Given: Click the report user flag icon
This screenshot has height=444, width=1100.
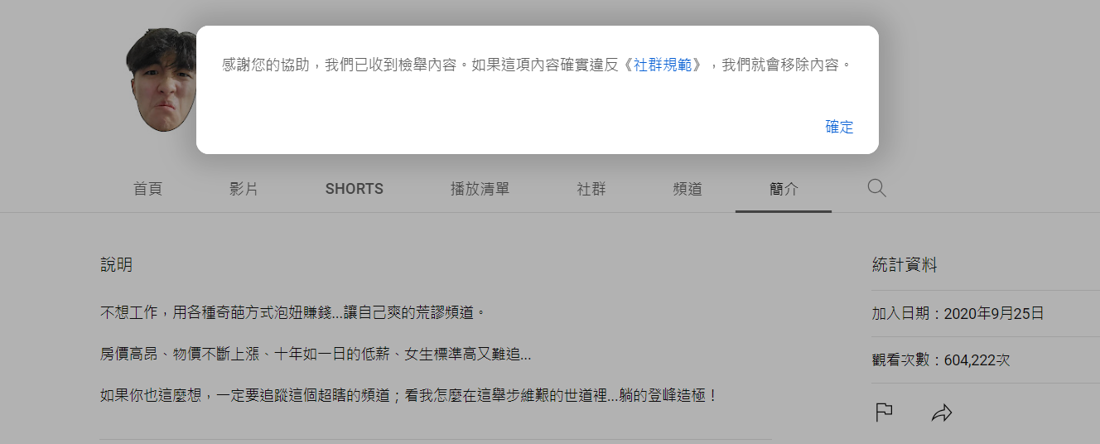Looking at the screenshot, I should click(x=884, y=413).
